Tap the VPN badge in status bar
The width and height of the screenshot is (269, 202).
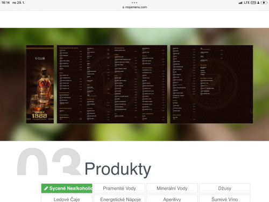pos(253,3)
